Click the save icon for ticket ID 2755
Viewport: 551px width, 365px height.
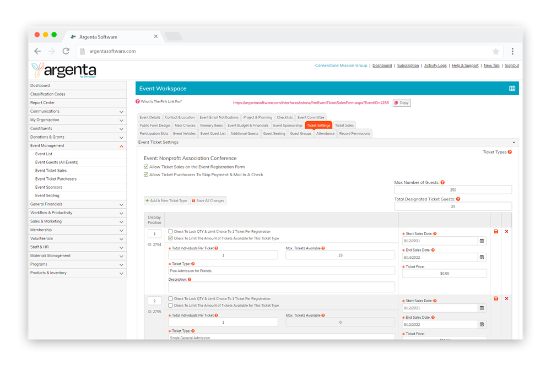point(496,299)
